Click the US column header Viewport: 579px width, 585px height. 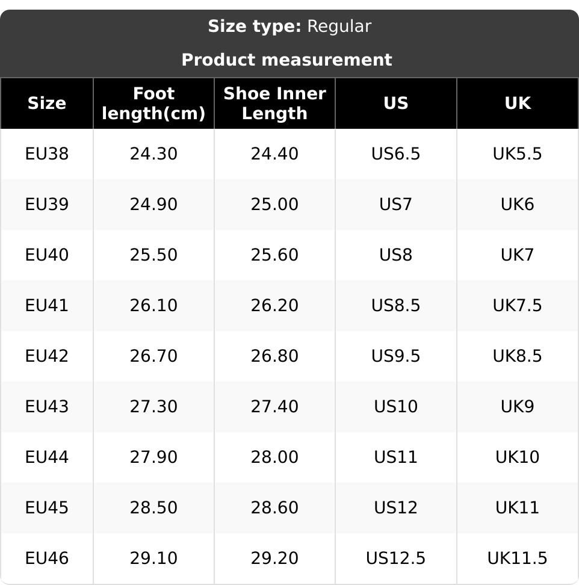(x=395, y=103)
